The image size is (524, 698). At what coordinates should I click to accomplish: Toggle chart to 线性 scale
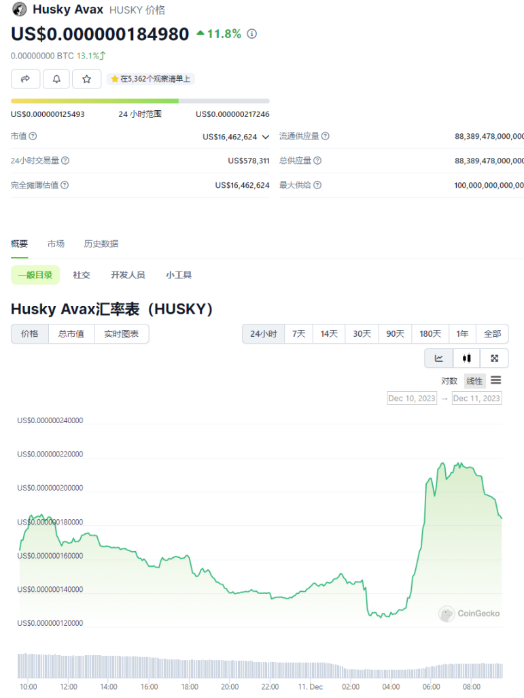pos(474,381)
